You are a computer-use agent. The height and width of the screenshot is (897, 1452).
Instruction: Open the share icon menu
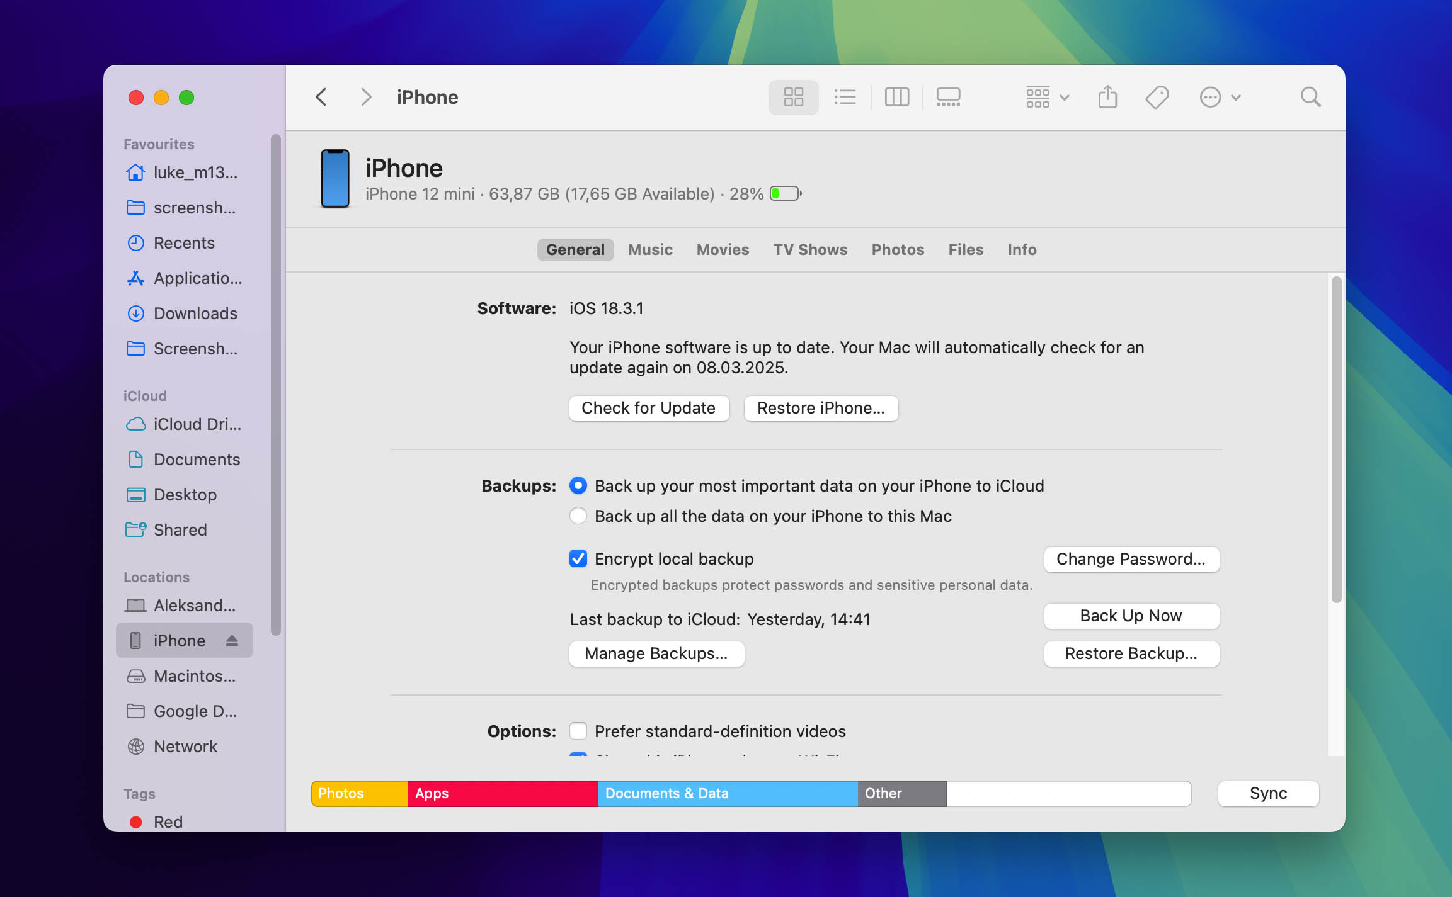(1109, 98)
